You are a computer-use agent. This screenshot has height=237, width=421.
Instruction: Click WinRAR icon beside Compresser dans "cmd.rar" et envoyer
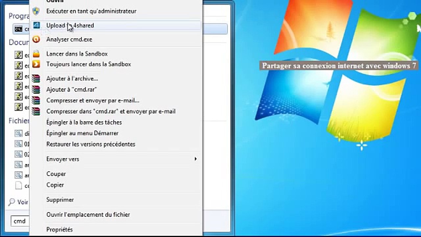tap(36, 111)
